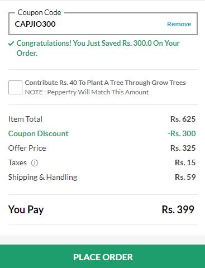This screenshot has height=268, width=205.
Task: Click the You Pay total label
Action: [x=26, y=210]
